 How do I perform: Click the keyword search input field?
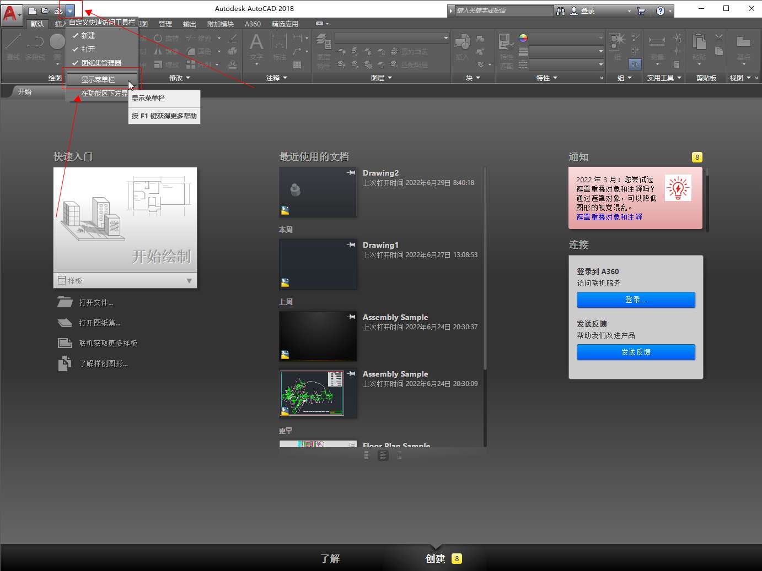point(505,10)
